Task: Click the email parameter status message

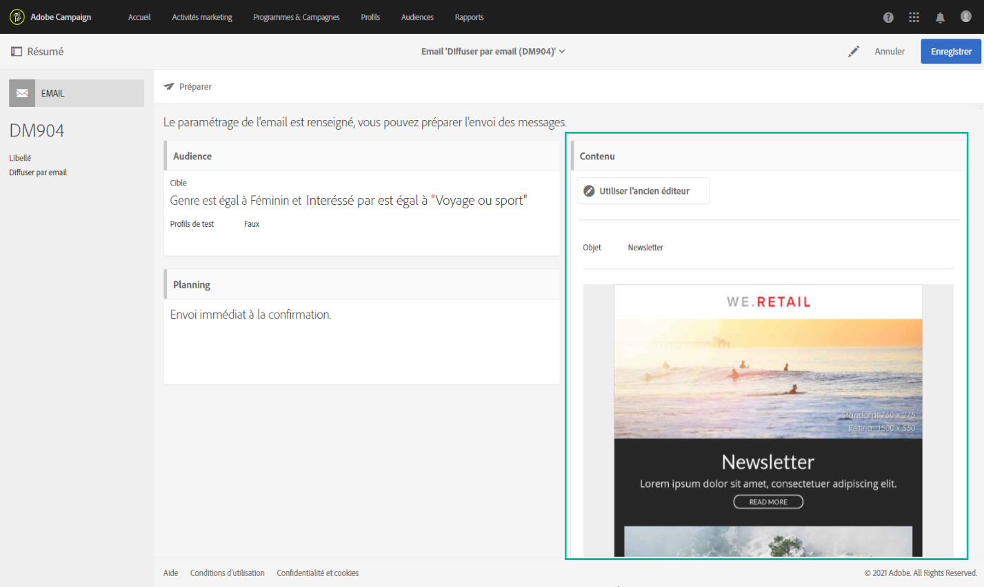Action: coord(365,123)
